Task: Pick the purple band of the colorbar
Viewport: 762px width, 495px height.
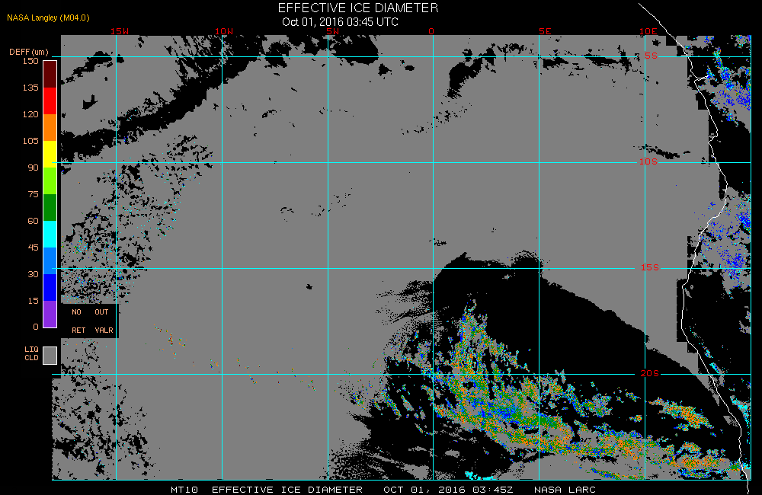Action: (x=50, y=315)
